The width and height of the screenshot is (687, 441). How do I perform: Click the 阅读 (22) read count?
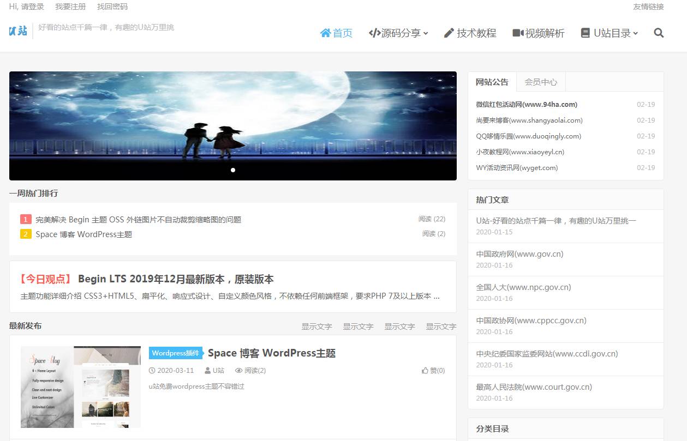[x=432, y=219]
